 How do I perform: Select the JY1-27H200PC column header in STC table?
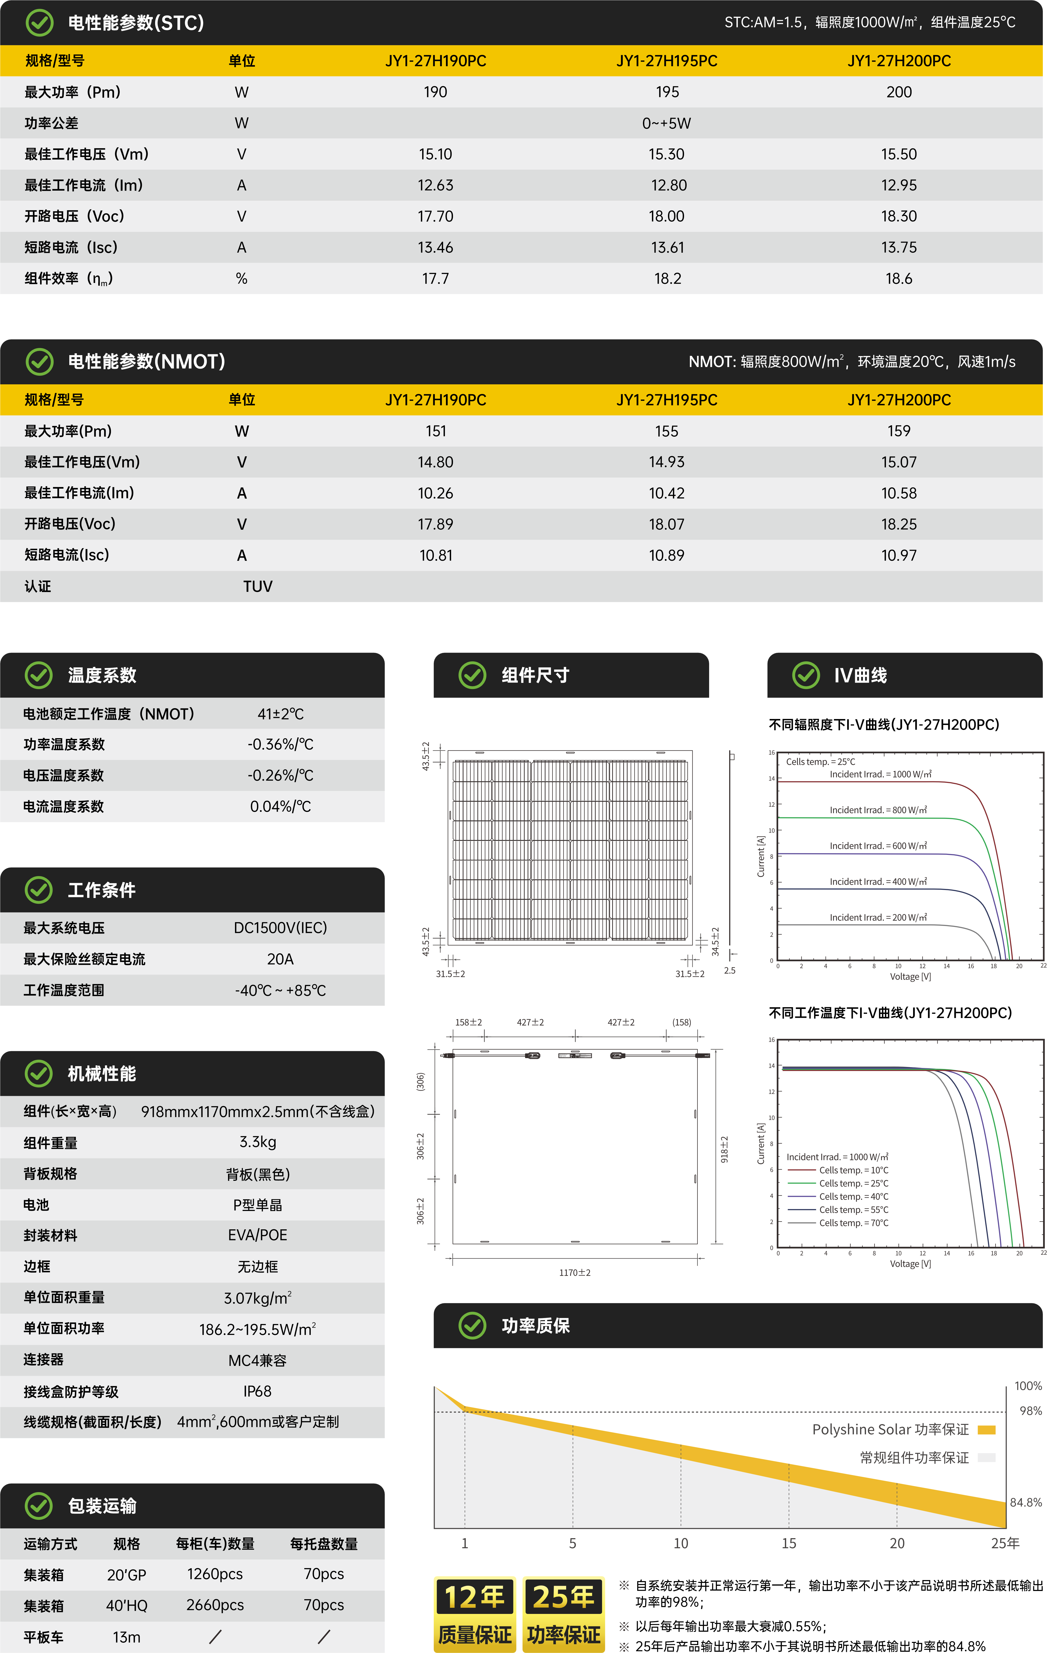tap(899, 61)
